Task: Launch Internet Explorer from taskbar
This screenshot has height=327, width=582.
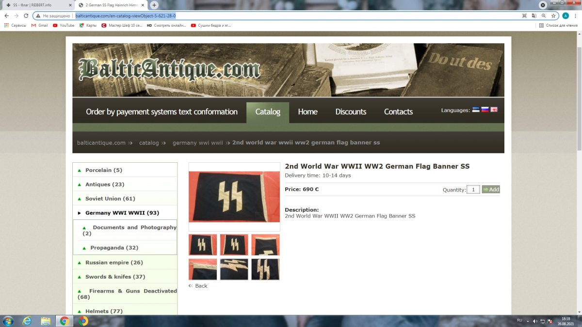Action: [27, 321]
